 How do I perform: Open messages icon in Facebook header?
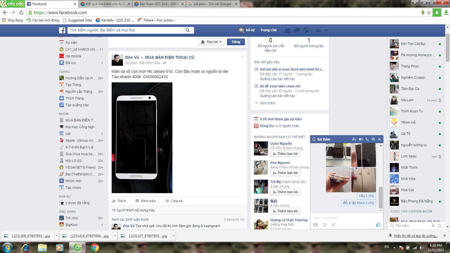(x=297, y=30)
